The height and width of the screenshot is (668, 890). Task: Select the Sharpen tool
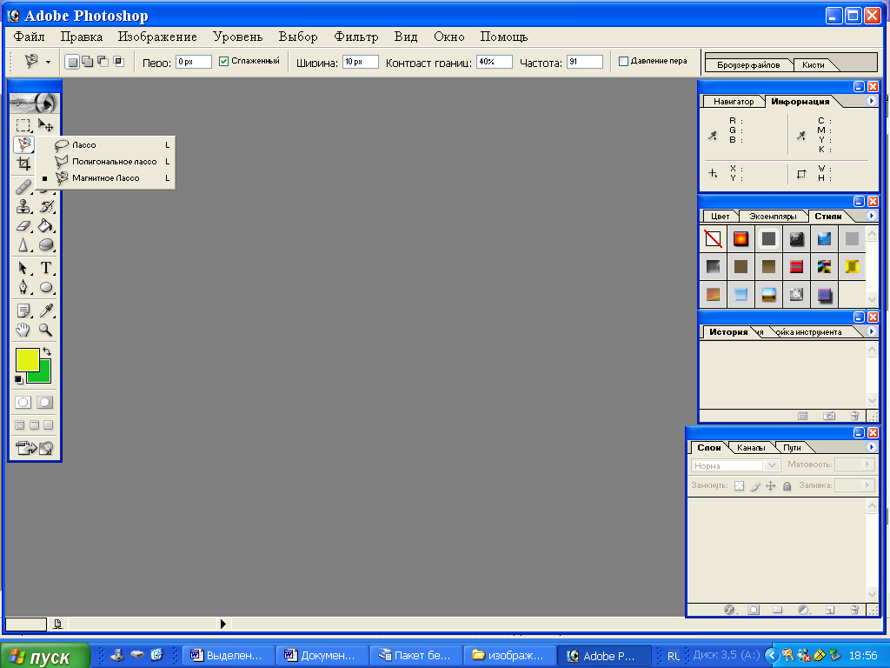point(23,244)
